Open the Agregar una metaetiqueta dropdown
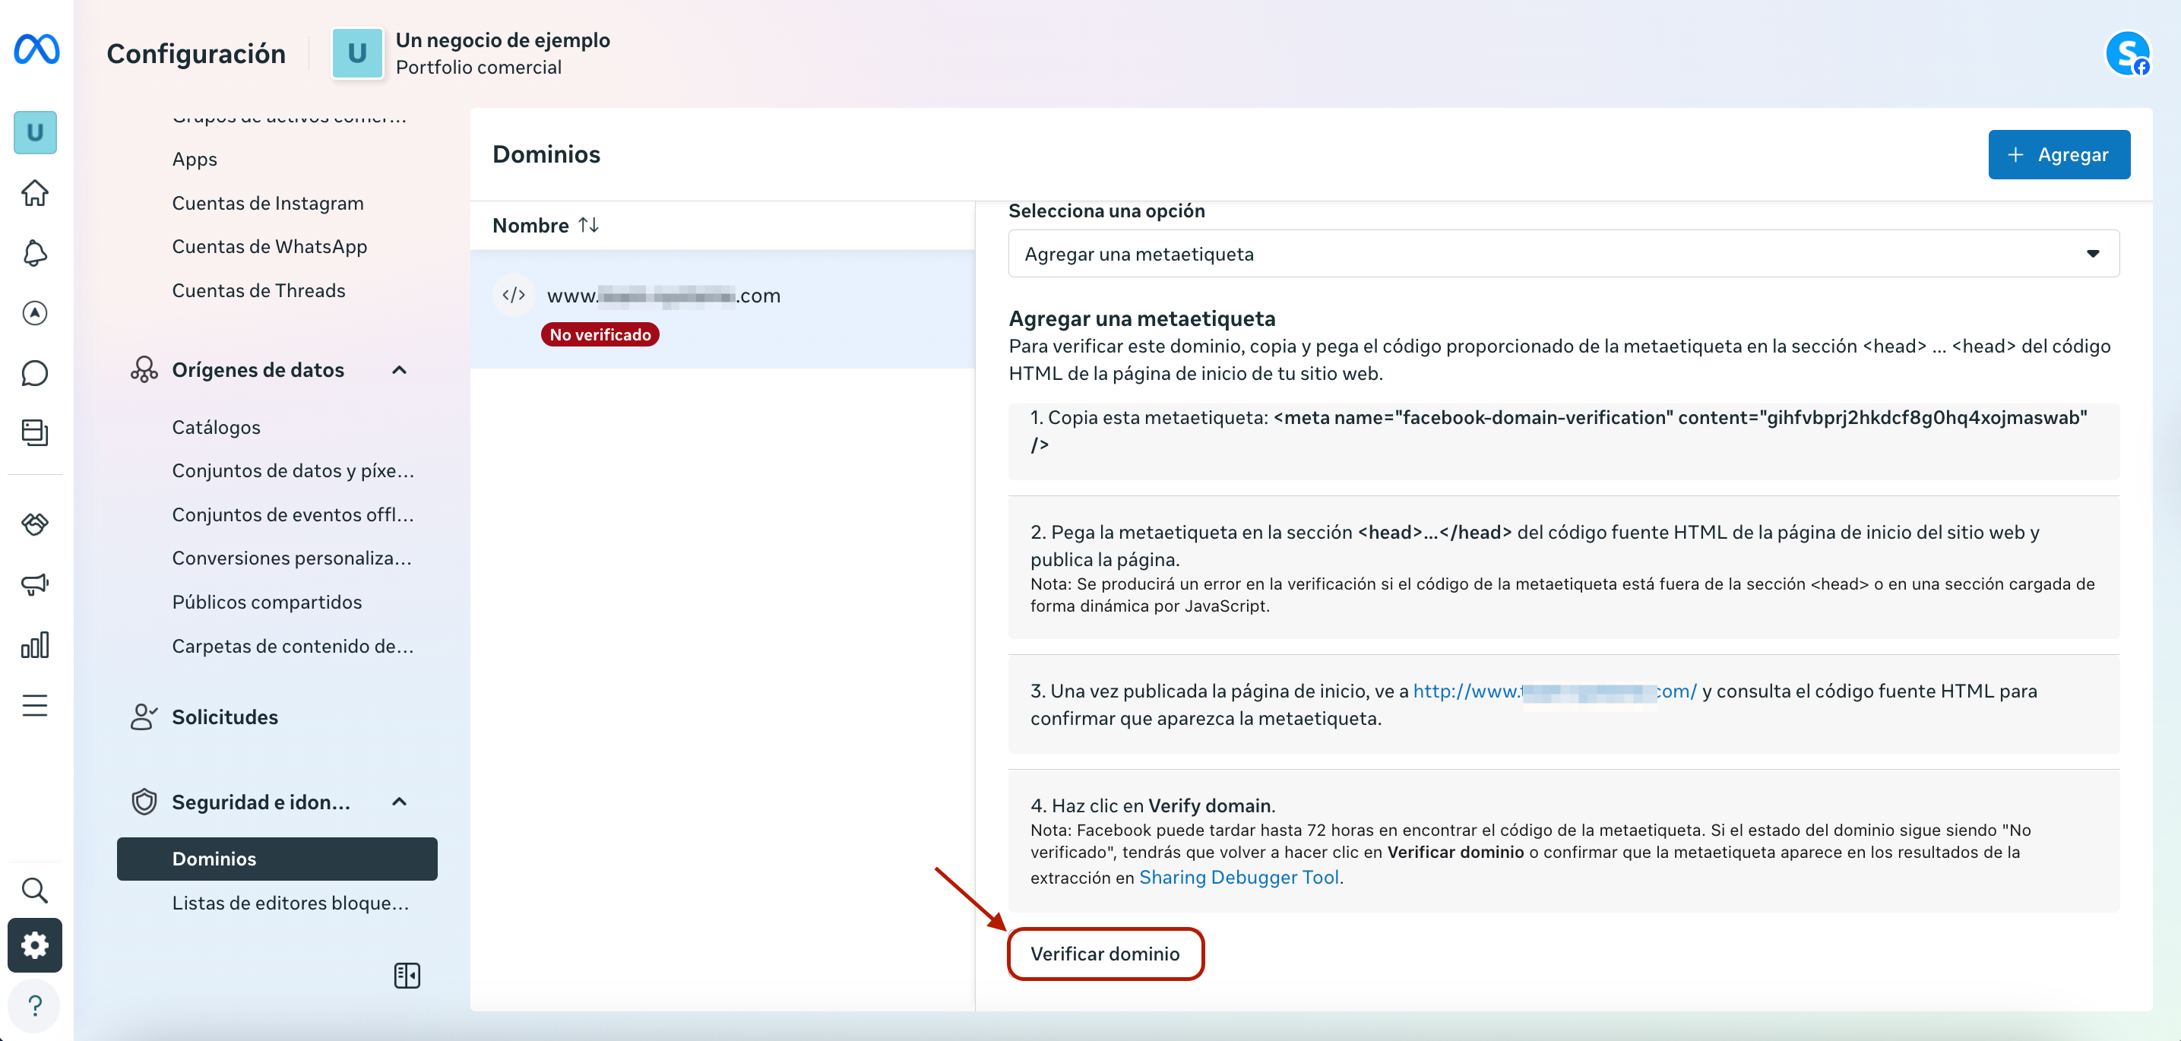 [x=1563, y=254]
